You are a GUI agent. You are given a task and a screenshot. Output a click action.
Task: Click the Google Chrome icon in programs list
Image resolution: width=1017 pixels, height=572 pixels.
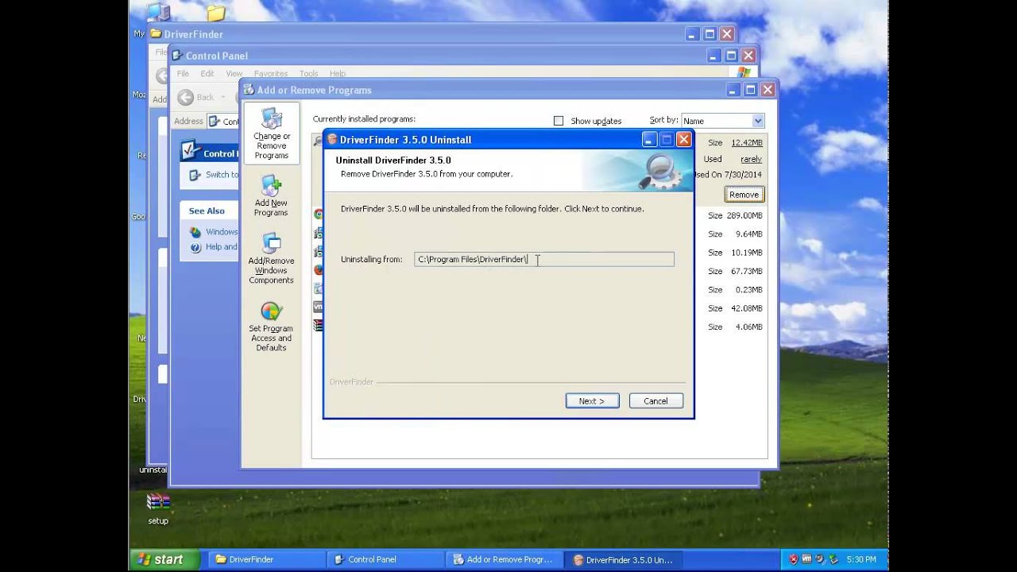tap(318, 214)
